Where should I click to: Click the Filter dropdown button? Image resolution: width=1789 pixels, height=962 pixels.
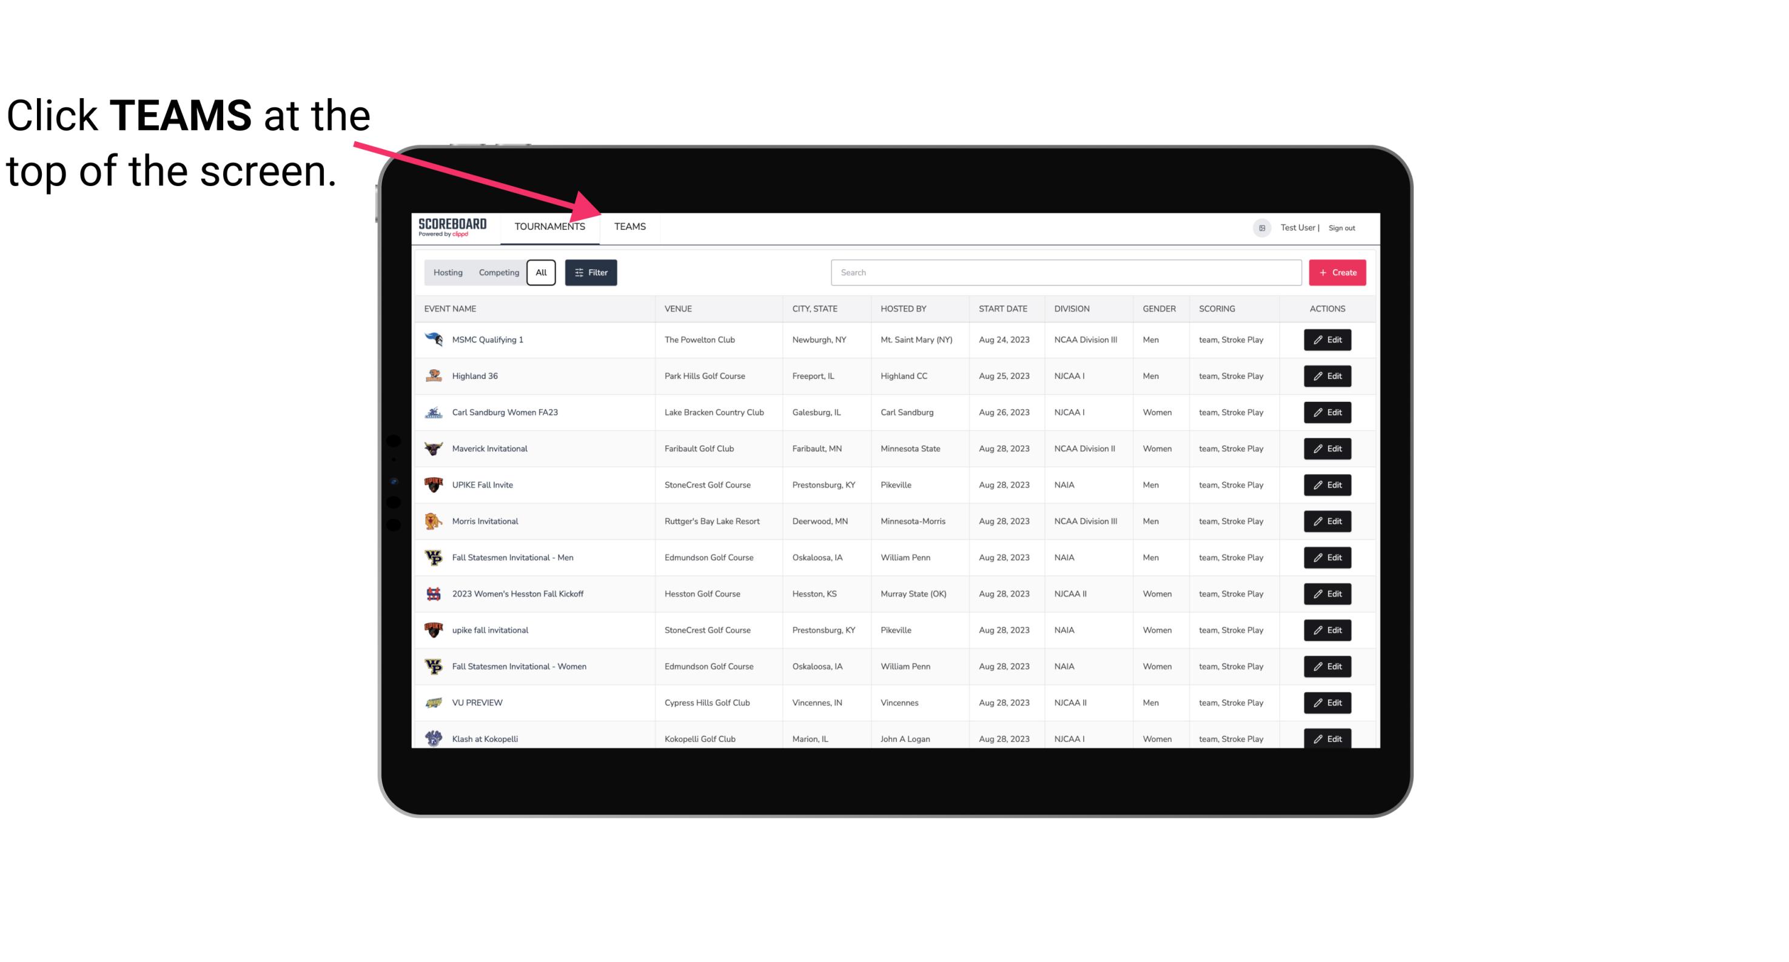(591, 273)
